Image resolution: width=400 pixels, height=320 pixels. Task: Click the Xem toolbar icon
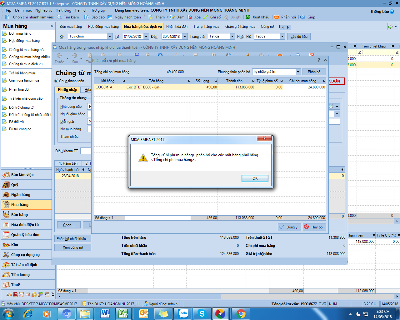click(x=173, y=17)
